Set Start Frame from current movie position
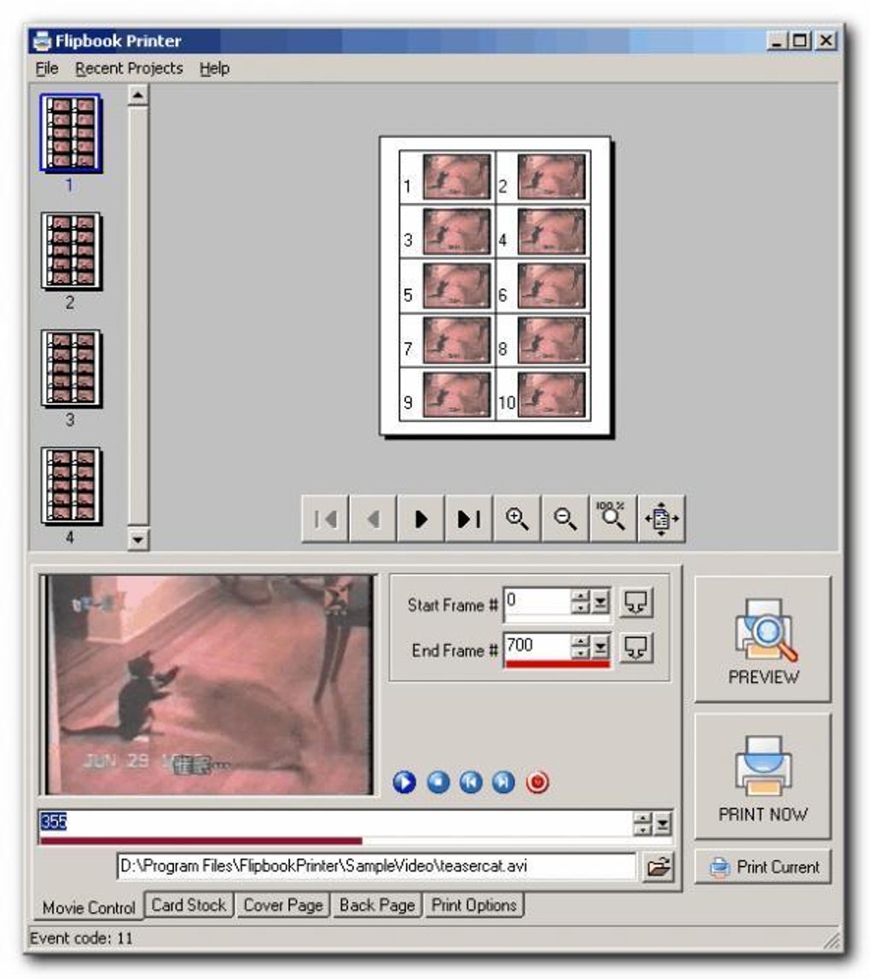Image resolution: width=870 pixels, height=979 pixels. 635,603
